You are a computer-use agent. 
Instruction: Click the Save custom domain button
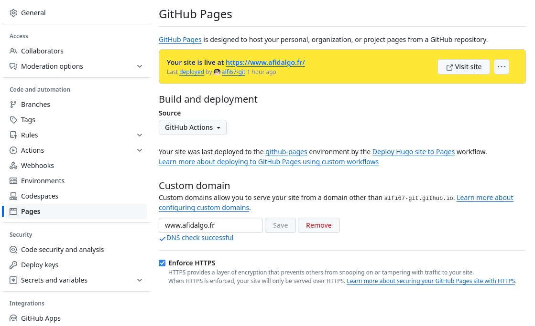point(280,225)
